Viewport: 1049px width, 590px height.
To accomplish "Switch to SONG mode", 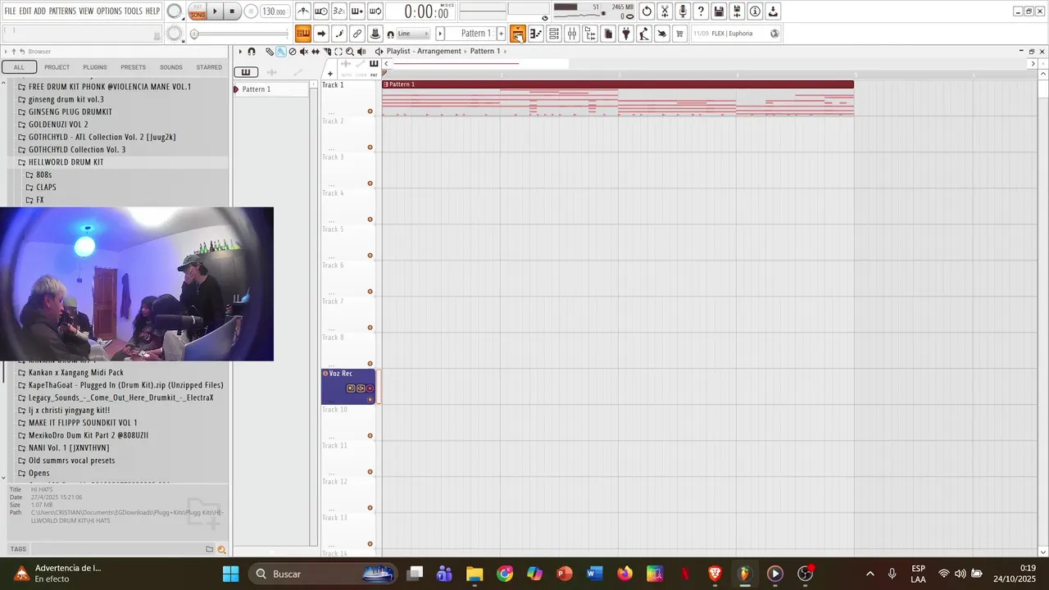I will pos(198,15).
